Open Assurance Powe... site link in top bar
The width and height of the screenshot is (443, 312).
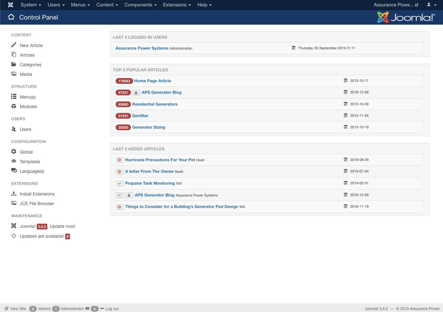pyautogui.click(x=396, y=5)
